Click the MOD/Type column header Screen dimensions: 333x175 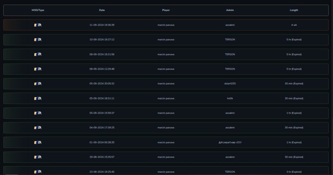click(x=38, y=10)
